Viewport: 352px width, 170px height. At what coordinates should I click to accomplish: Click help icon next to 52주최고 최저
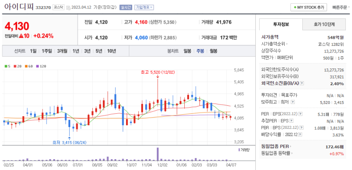[x=292, y=102]
